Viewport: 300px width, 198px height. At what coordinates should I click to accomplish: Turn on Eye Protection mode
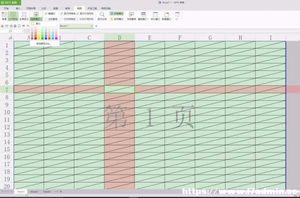pyautogui.click(x=116, y=13)
